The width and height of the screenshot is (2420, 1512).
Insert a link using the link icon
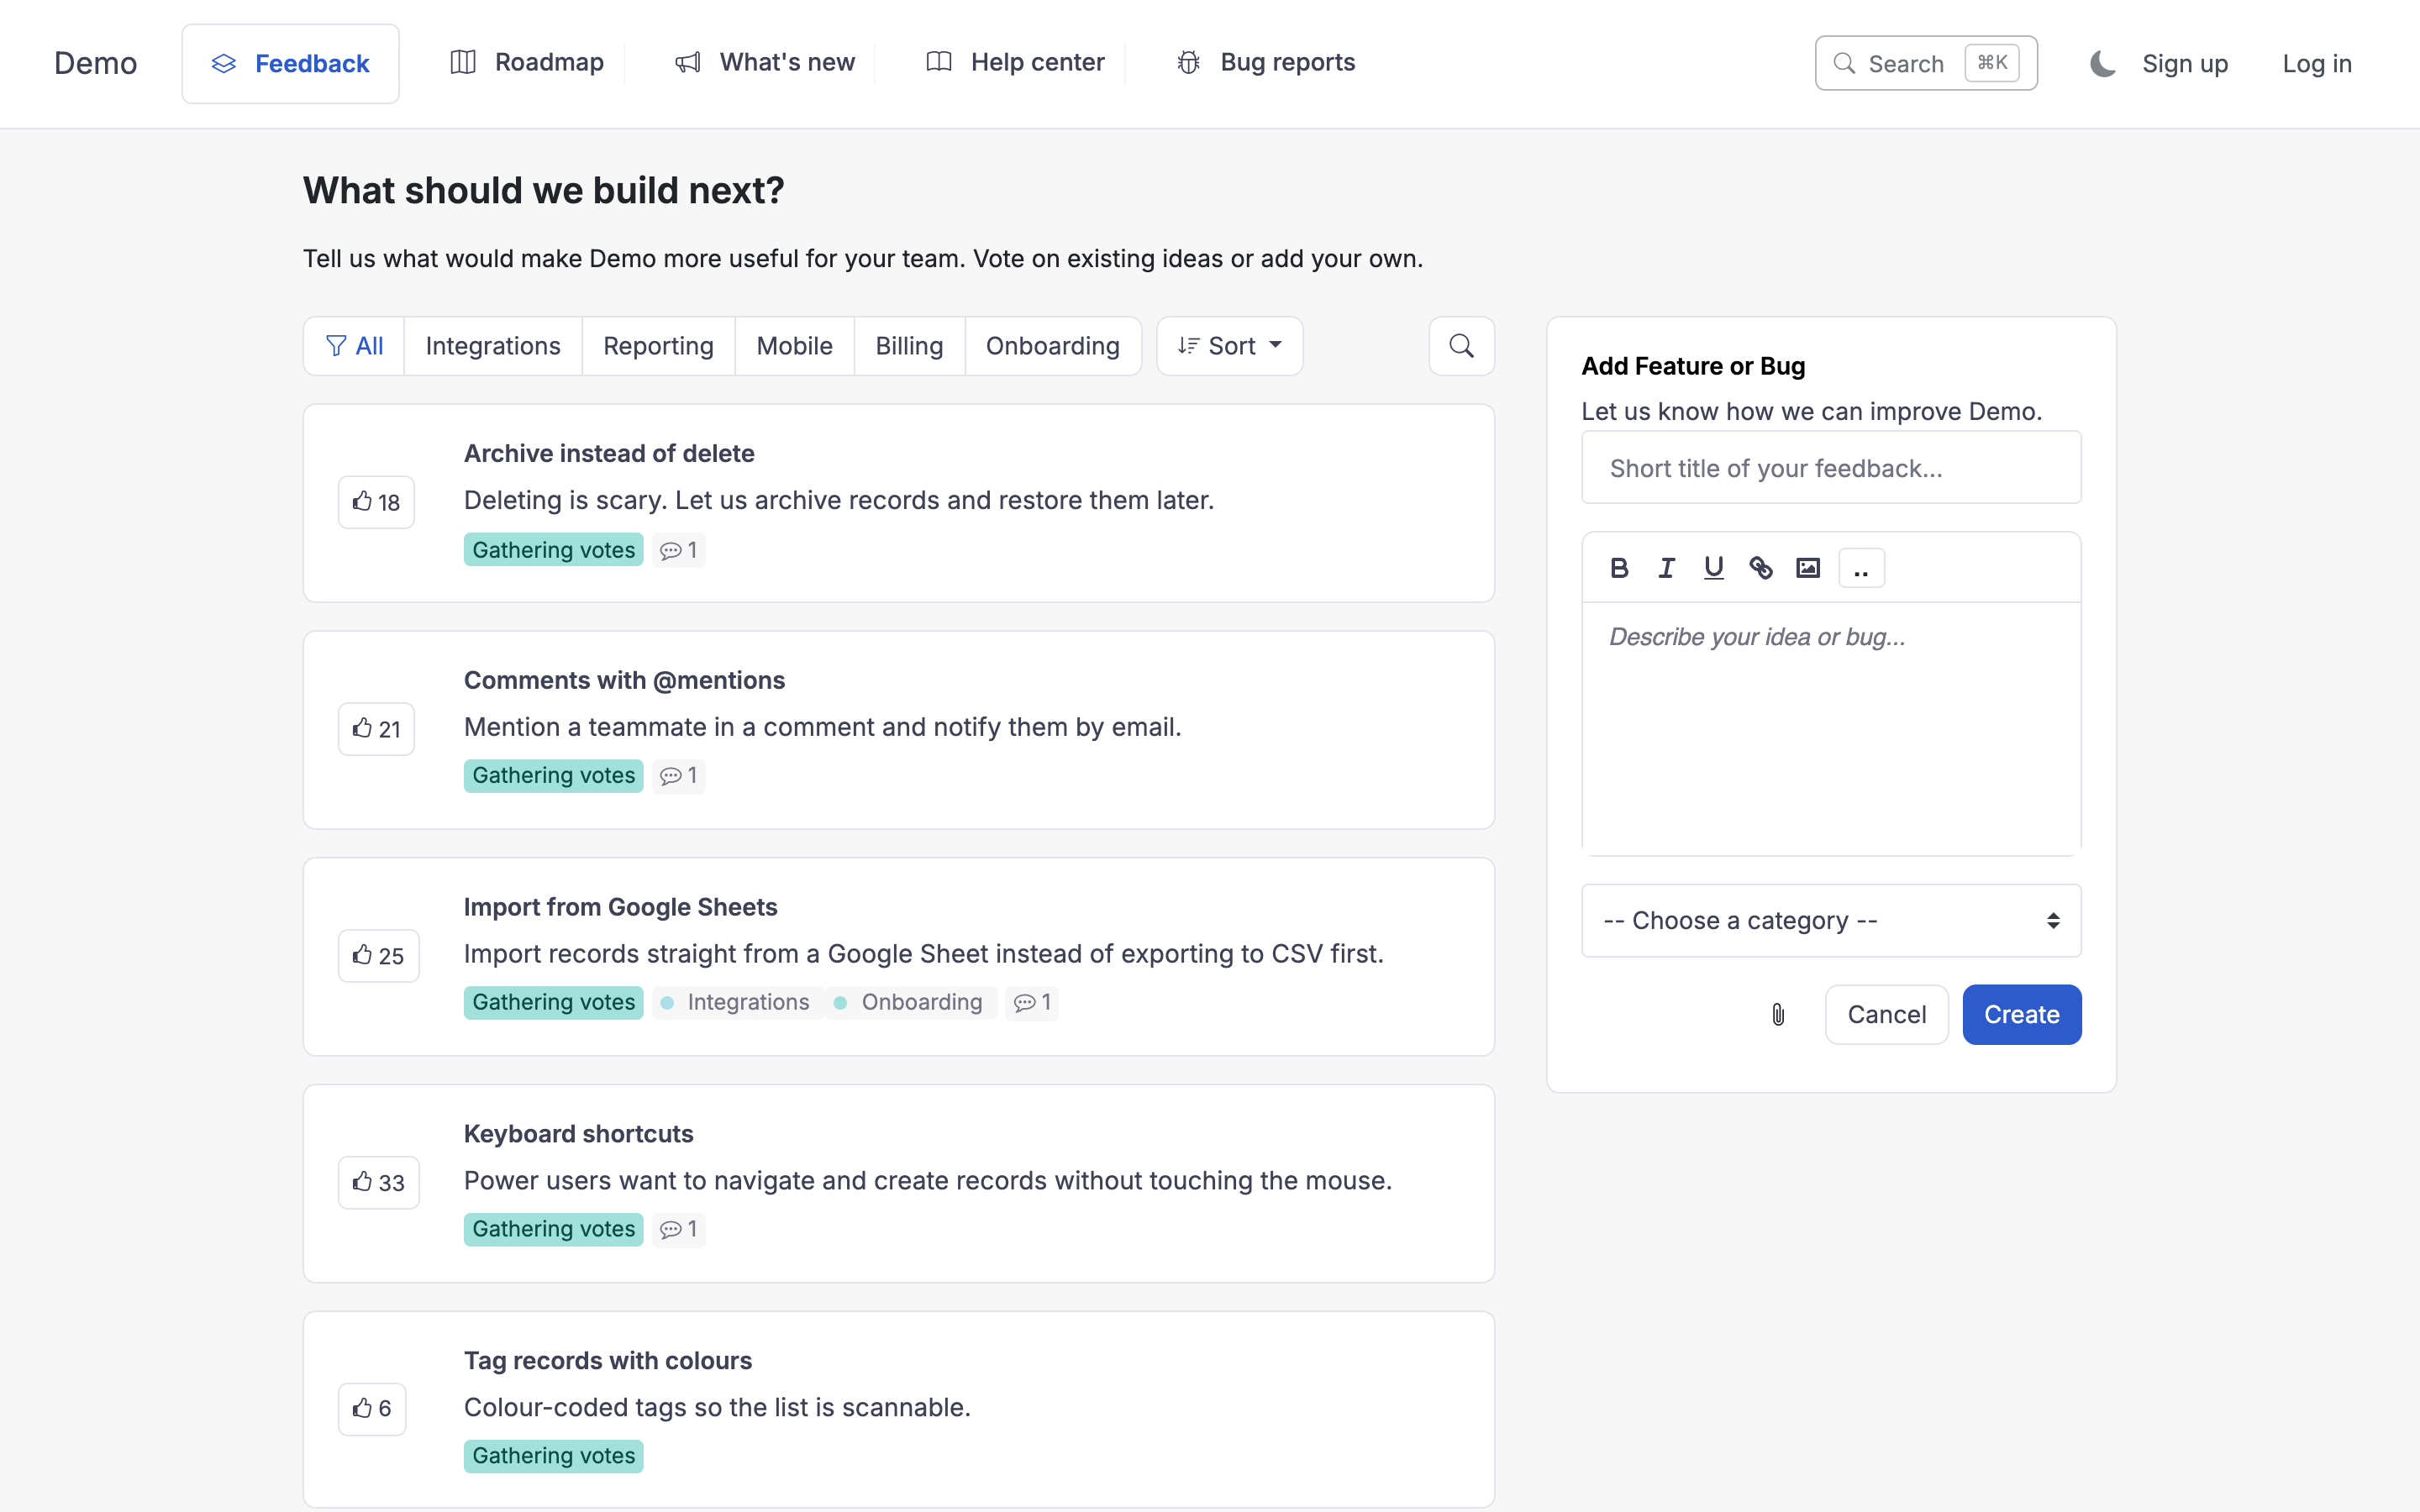click(1760, 568)
